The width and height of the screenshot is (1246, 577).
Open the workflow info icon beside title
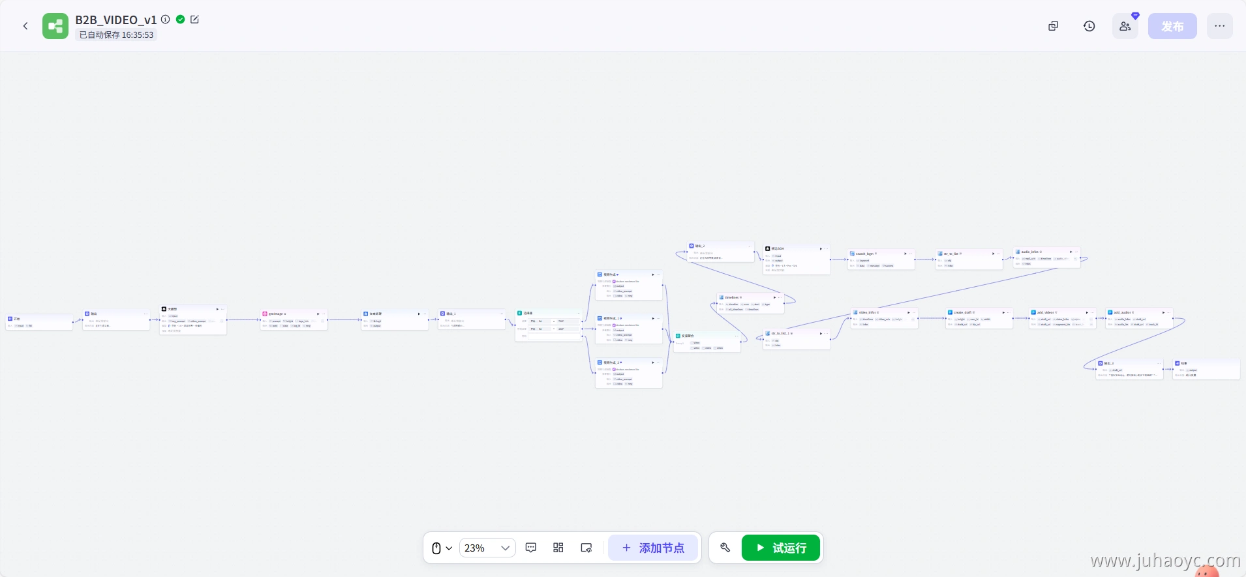click(166, 20)
